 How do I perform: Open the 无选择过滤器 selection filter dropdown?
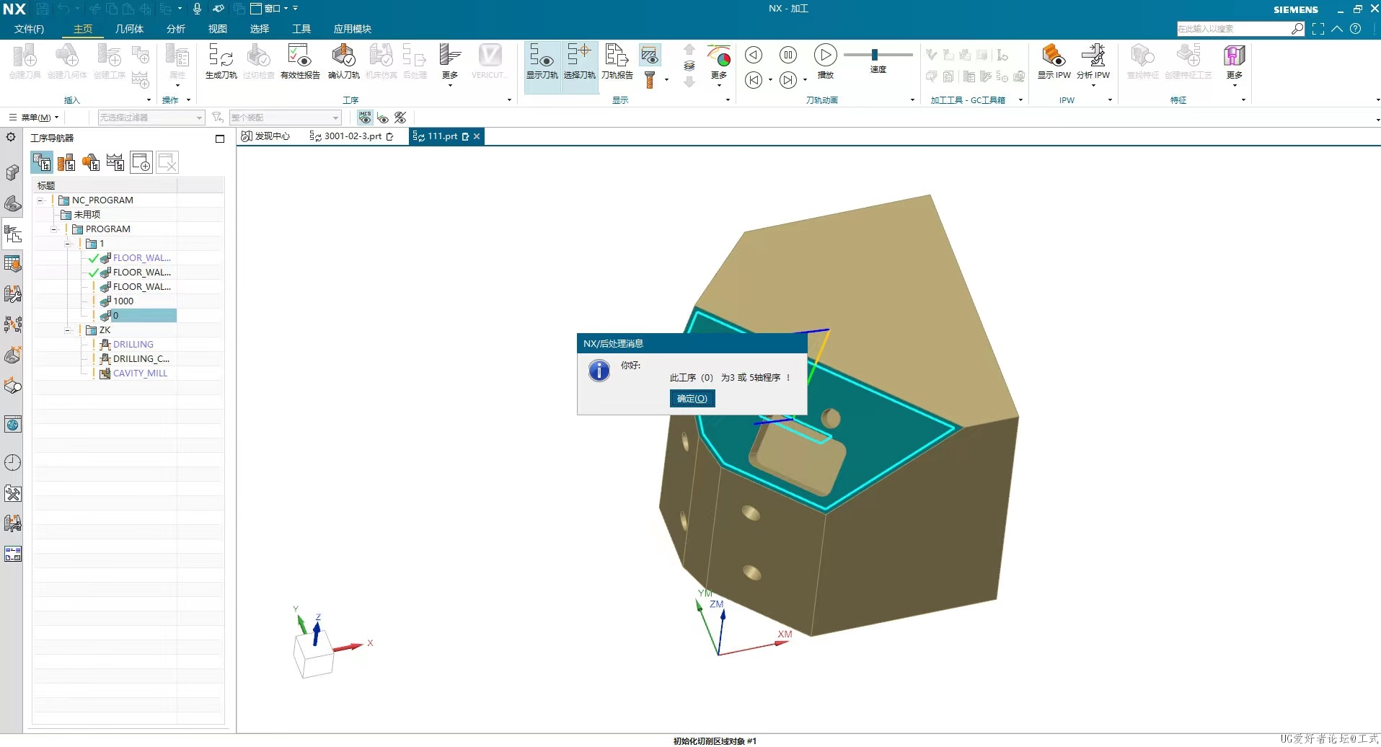pyautogui.click(x=151, y=118)
